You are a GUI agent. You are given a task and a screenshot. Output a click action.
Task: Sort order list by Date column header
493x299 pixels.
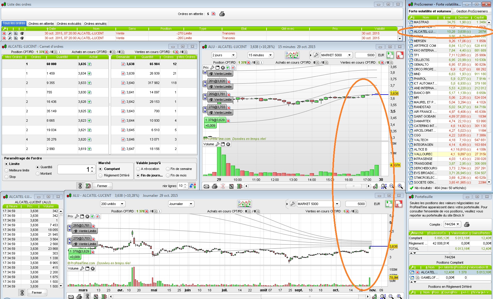[x=51, y=29]
